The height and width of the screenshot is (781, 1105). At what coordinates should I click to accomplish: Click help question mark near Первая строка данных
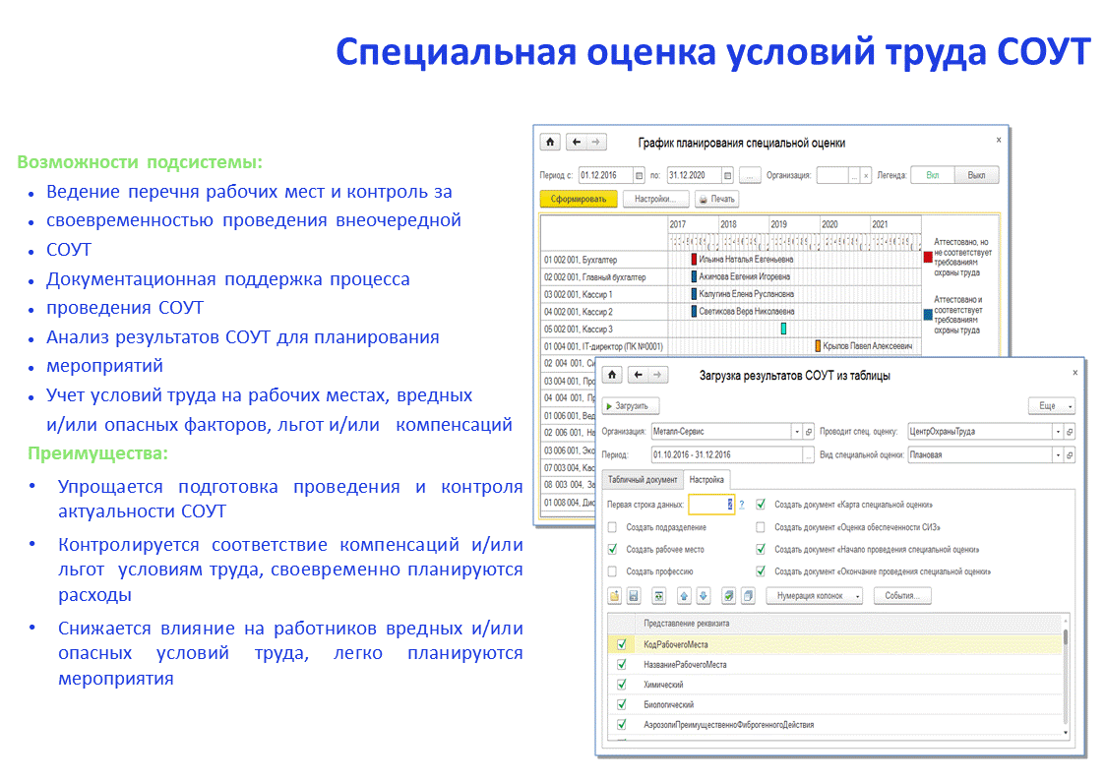click(741, 505)
